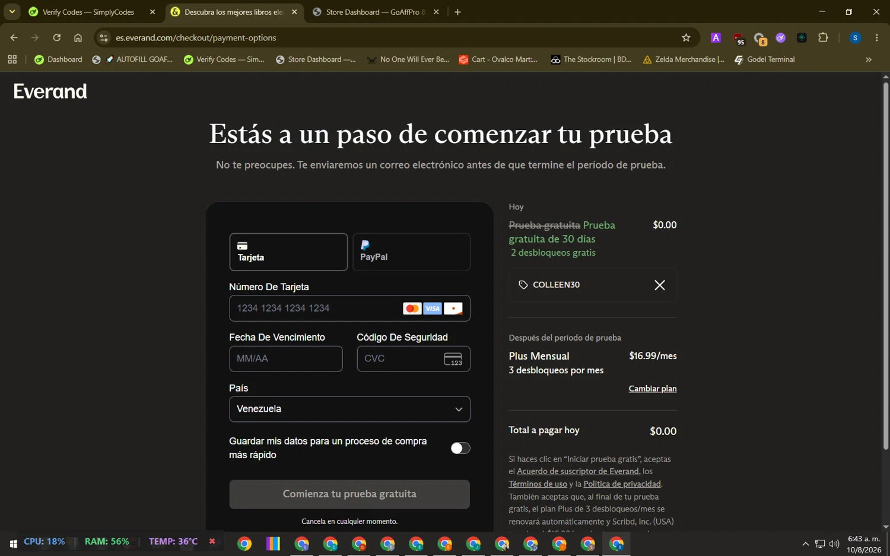Show hidden system tray icons

(x=805, y=544)
